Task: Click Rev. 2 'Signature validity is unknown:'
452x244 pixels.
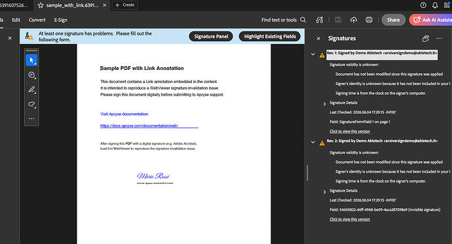Action: point(354,153)
